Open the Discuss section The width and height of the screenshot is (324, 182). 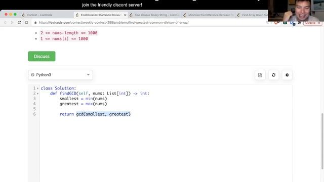42,56
